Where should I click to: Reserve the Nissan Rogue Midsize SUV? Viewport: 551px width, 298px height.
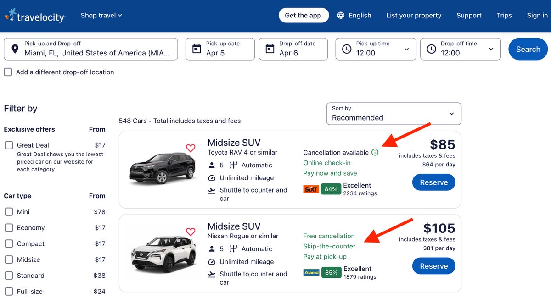pos(433,266)
